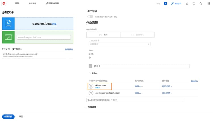Screen dimensions: 213x121
Task: Click the 阶段 1 stage name input field
Action: [141, 66]
